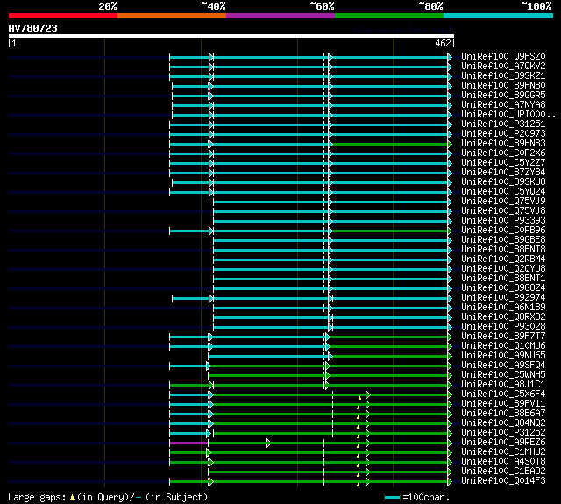Click the green ~80% color segment
This screenshot has width=561, height=504.
(x=389, y=16)
